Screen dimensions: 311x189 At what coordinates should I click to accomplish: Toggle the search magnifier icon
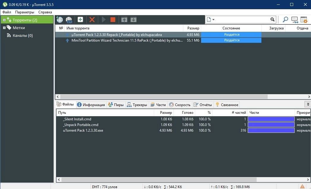tap(285, 19)
